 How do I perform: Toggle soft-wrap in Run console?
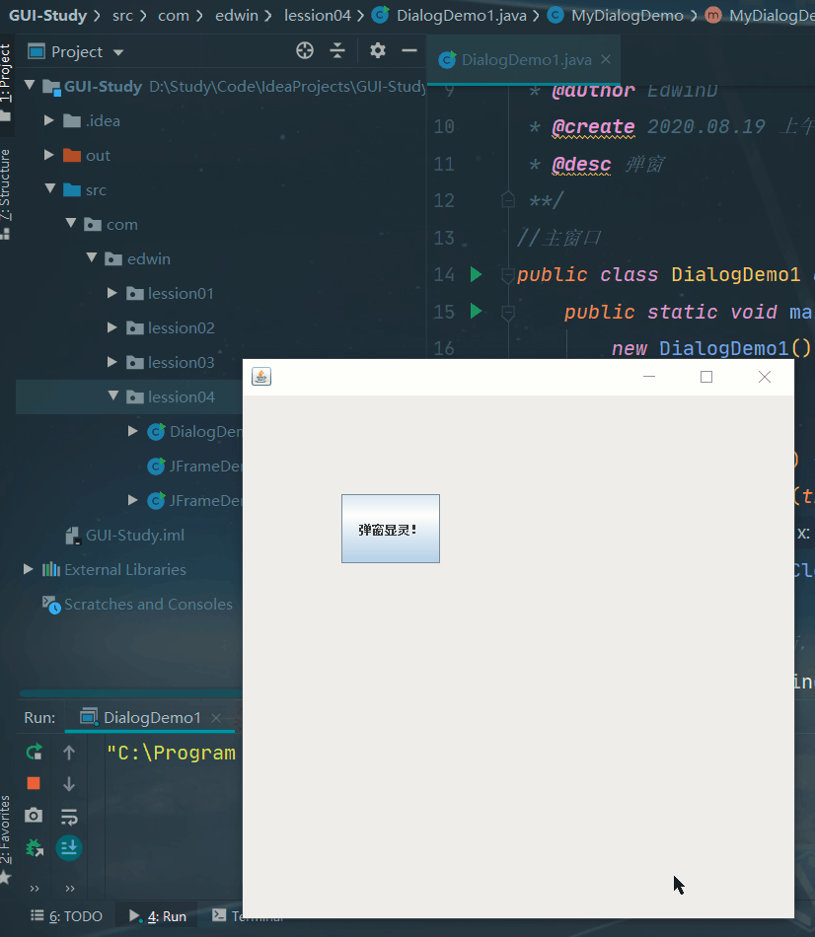coord(69,816)
